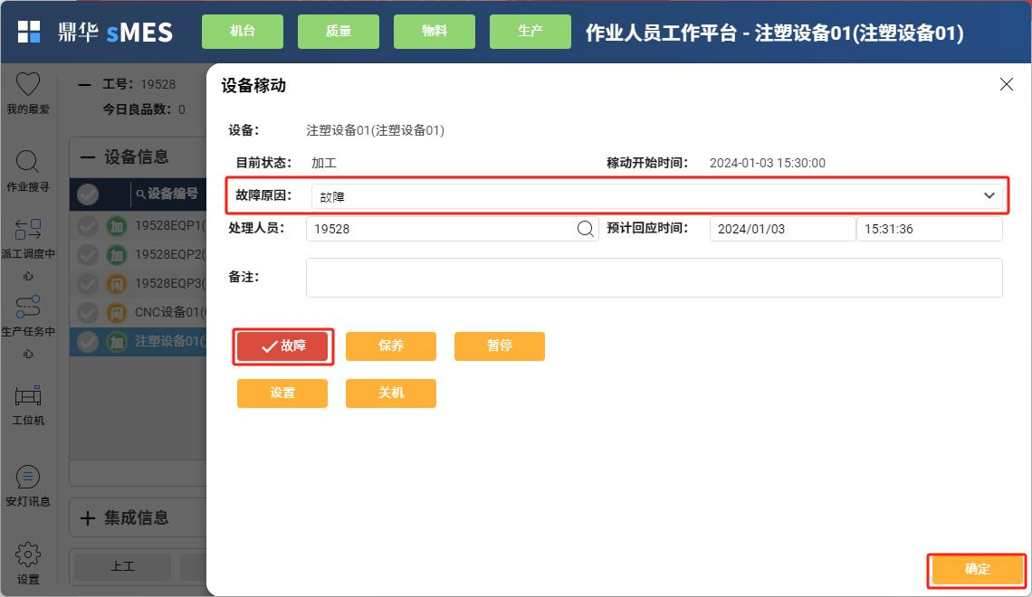Screen dimensions: 1032x597
Task: Click the orange status icon for CNC设备01
Action: pyautogui.click(x=117, y=313)
